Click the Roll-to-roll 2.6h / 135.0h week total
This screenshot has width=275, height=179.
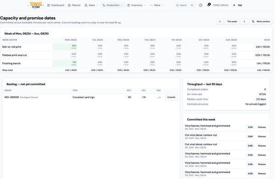coord(263,47)
